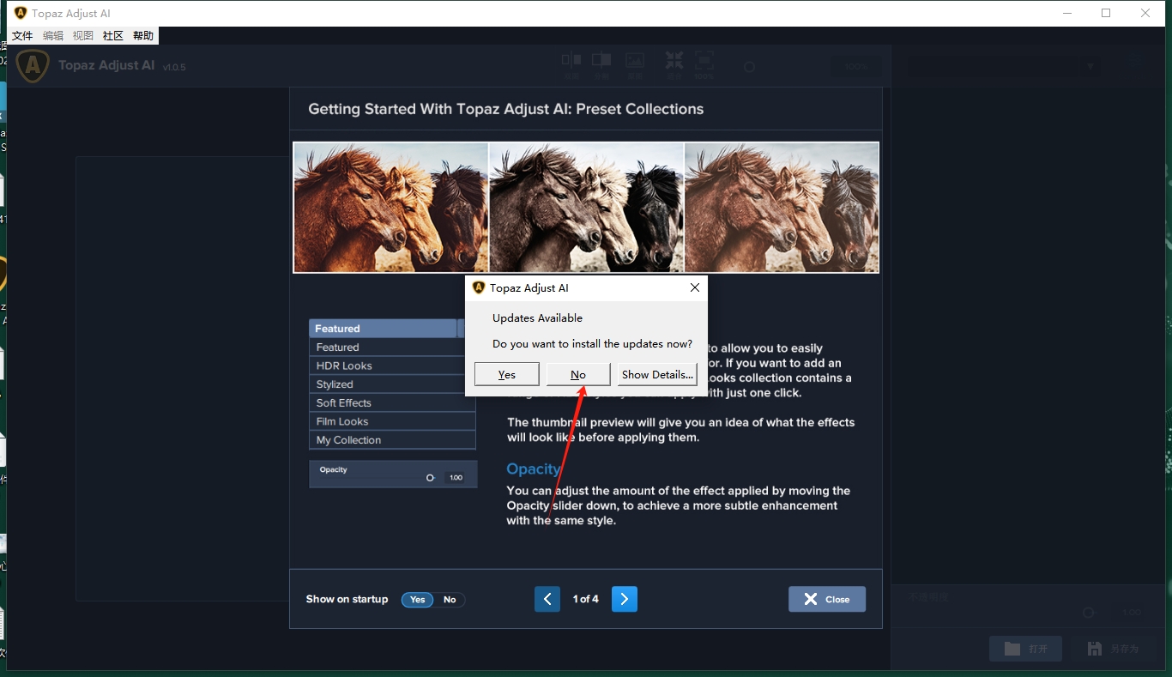Go to the previous getting started page
The width and height of the screenshot is (1172, 677).
coord(547,599)
